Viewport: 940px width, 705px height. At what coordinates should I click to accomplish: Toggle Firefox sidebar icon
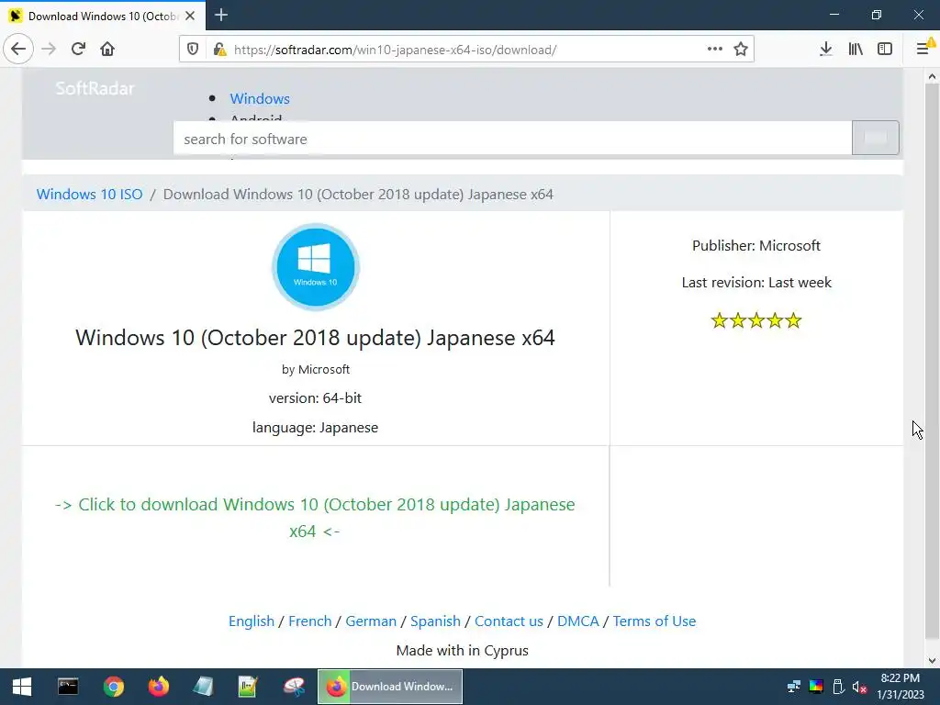click(x=885, y=49)
